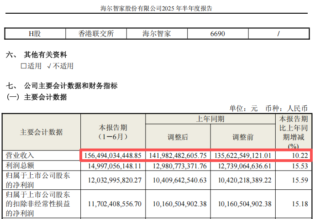Select the 调整后 column header

tap(178, 137)
